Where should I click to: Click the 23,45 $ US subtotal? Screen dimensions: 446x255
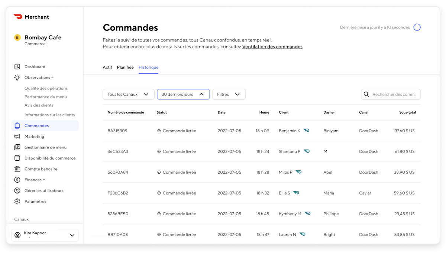[405, 214]
